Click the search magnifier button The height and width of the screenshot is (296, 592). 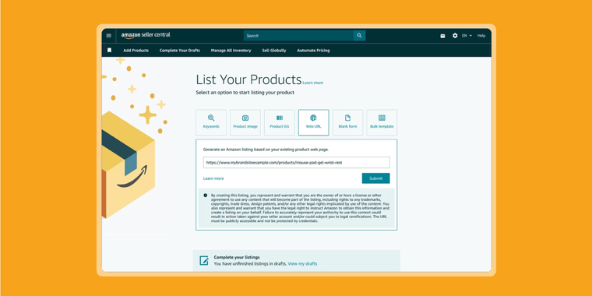[x=359, y=36]
